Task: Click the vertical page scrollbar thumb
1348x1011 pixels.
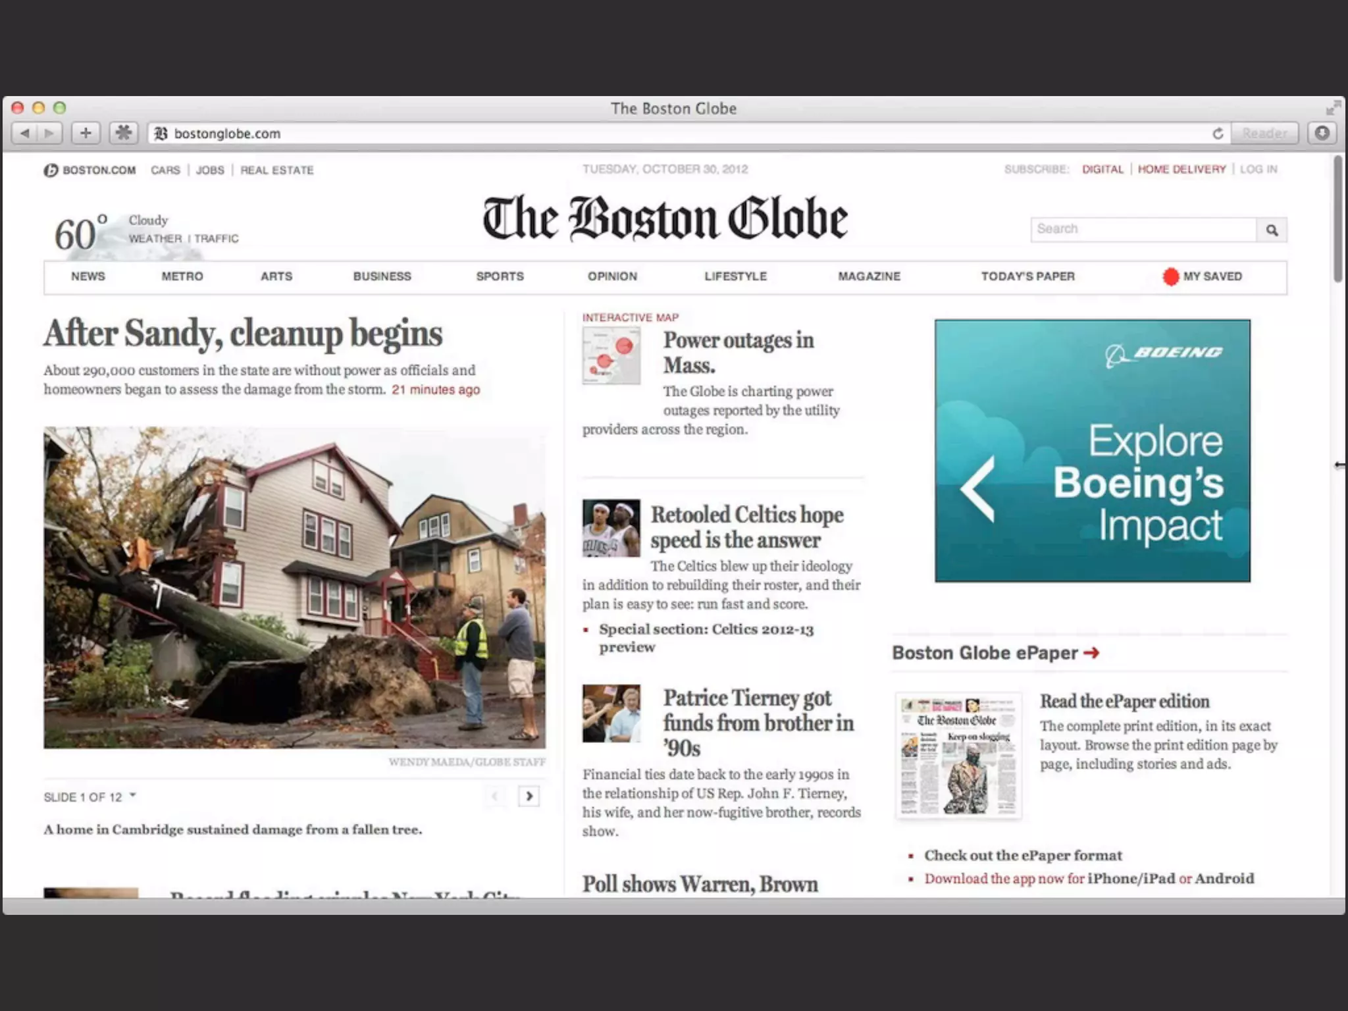Action: (1337, 220)
